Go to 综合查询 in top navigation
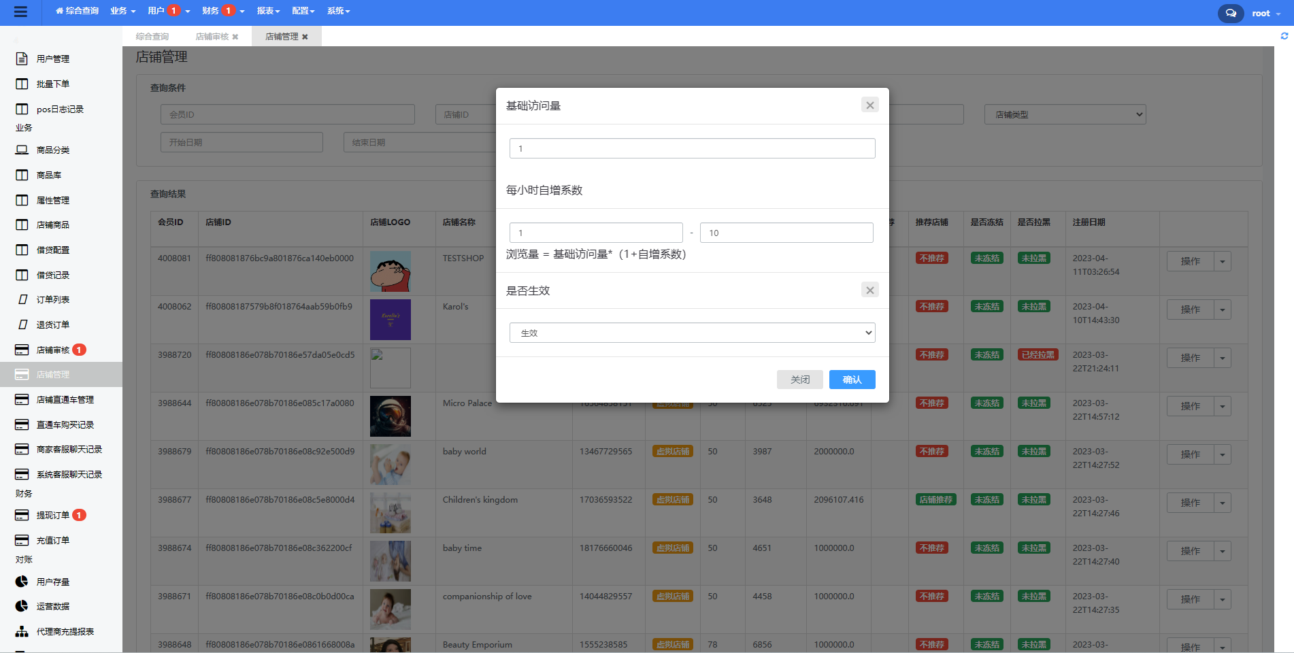 click(x=77, y=11)
